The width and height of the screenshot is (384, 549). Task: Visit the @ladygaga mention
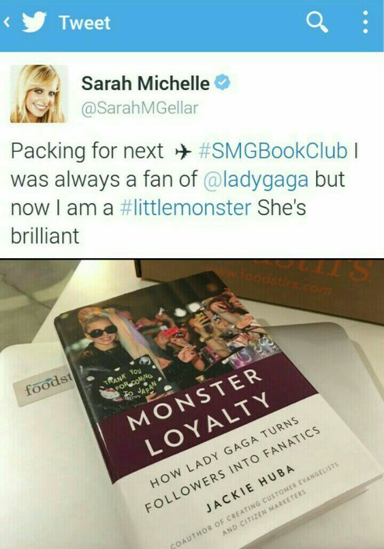click(256, 179)
